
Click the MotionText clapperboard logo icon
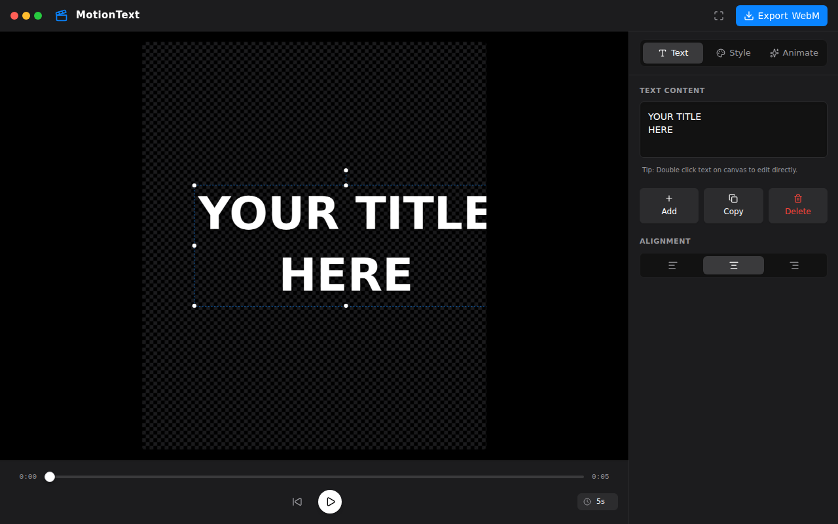(x=62, y=15)
